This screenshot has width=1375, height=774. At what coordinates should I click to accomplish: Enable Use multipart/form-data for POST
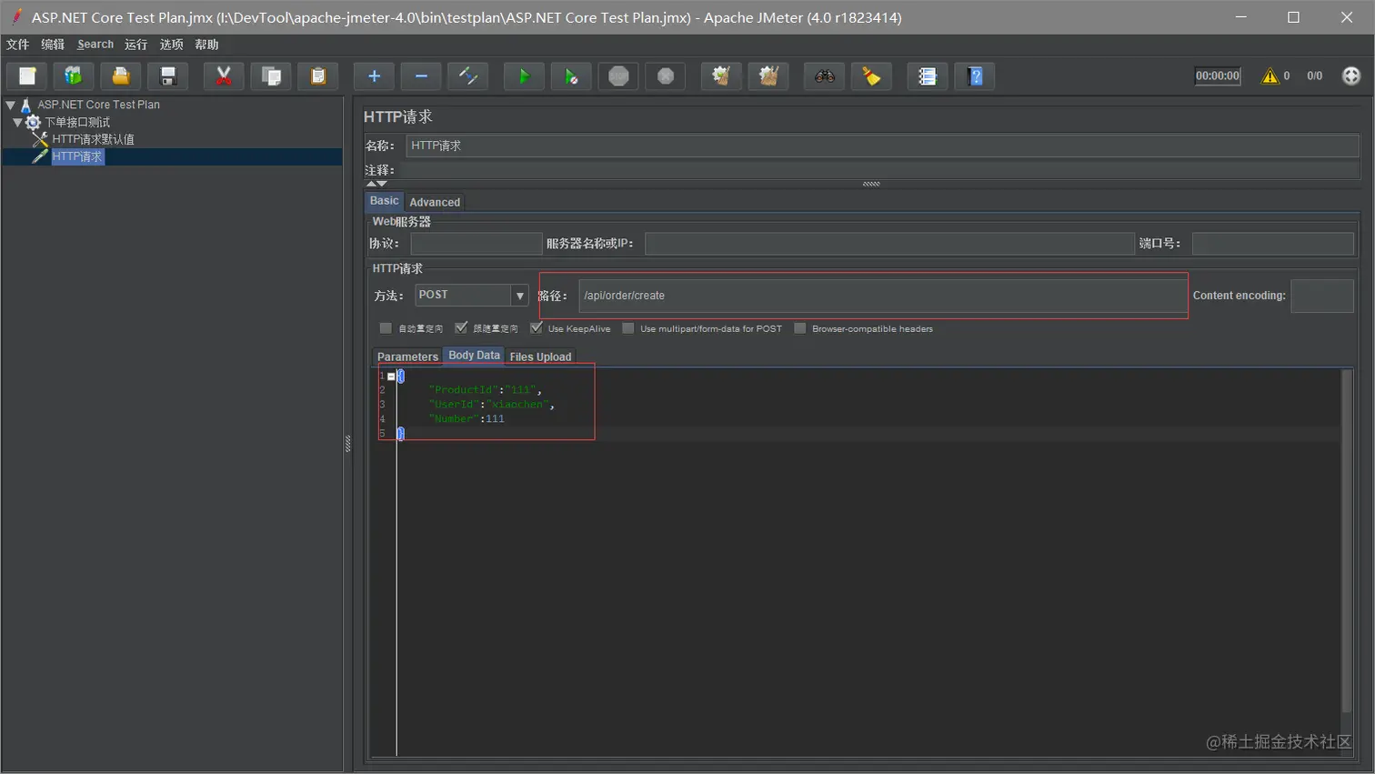[x=628, y=328]
